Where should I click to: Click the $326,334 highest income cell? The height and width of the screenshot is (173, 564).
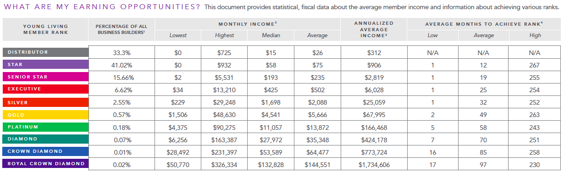[224, 164]
